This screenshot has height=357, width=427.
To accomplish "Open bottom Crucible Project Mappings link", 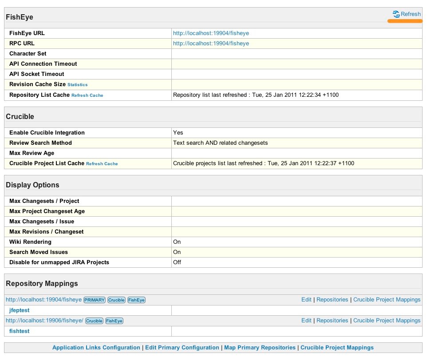I will point(337,348).
